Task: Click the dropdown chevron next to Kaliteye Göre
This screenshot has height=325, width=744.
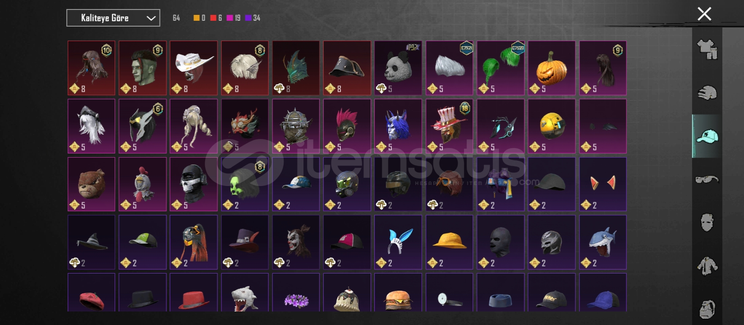Action: (x=151, y=18)
